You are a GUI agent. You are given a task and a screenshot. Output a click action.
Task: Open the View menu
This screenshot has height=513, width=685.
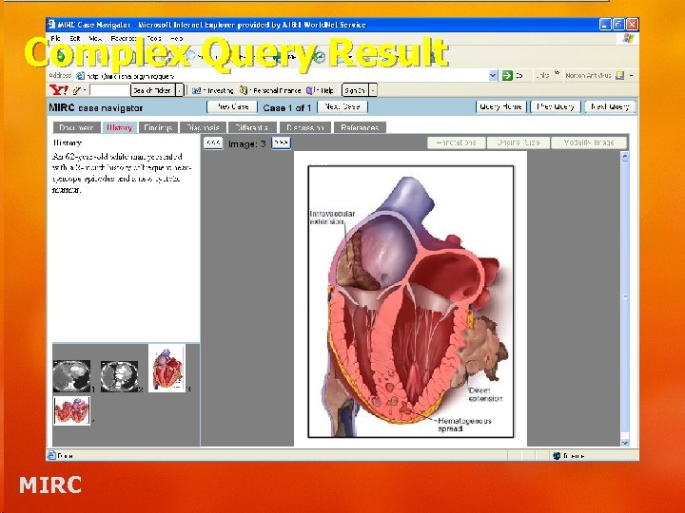95,38
